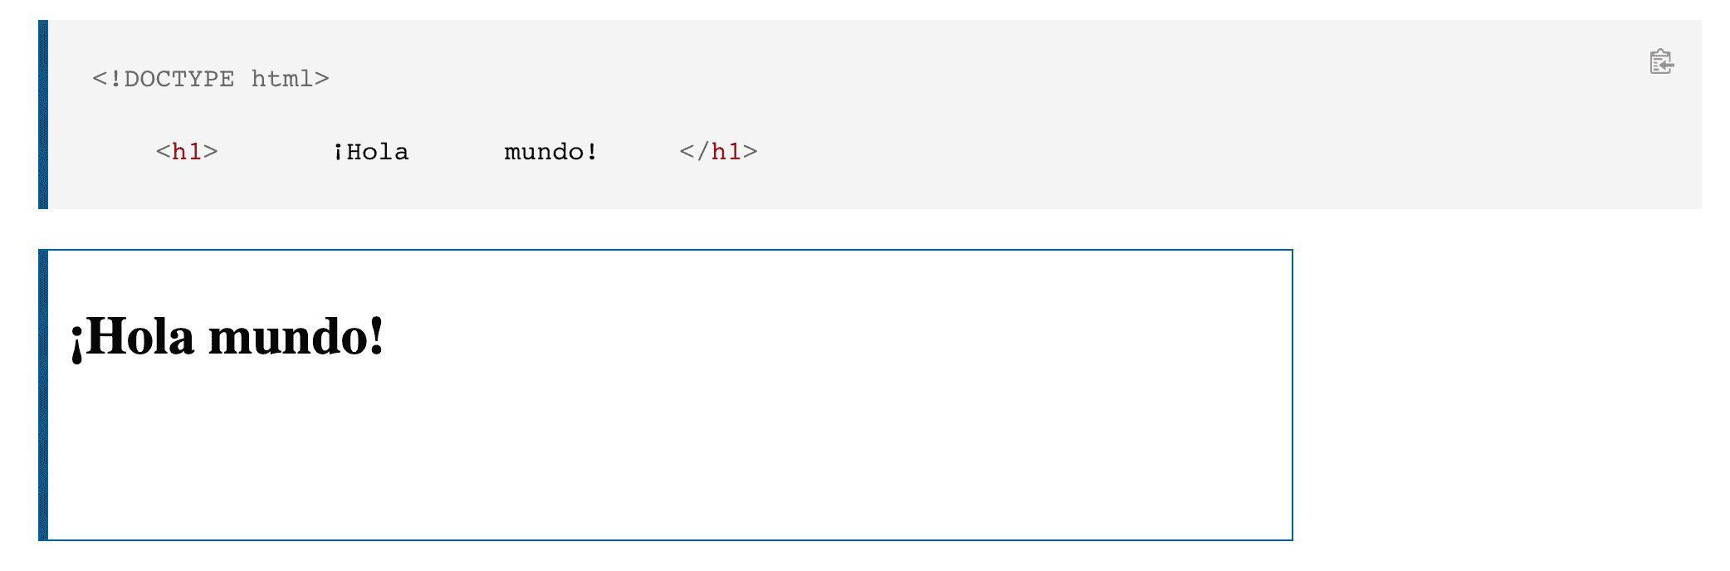
Task: Click the word mundo! in the rendered heading
Action: [x=296, y=337]
